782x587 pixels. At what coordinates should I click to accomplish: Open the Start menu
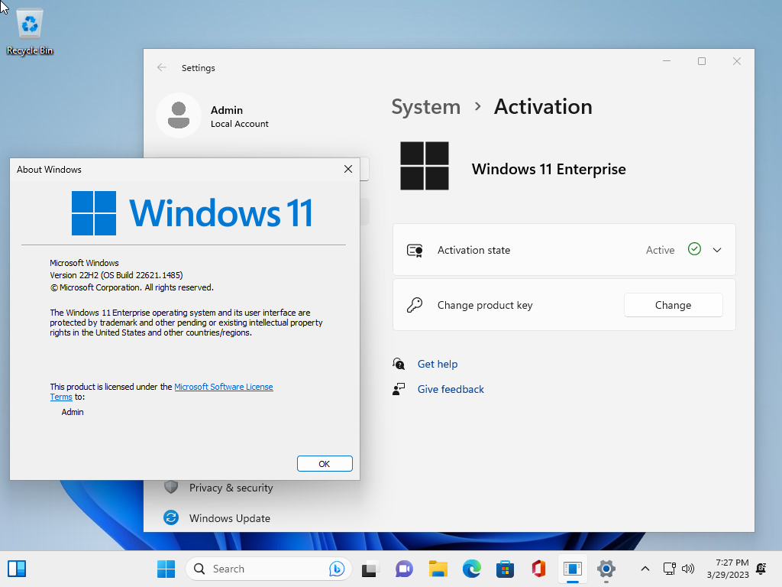click(166, 569)
